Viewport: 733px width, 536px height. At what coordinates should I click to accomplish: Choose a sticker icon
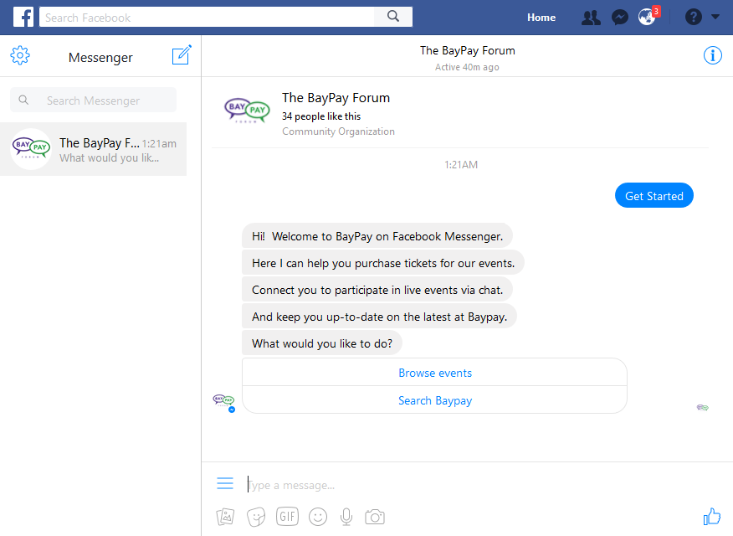pyautogui.click(x=256, y=517)
